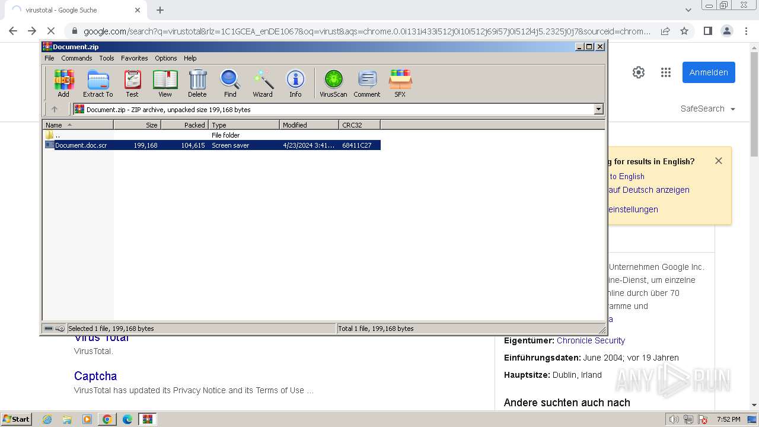
Task: Click the volume speaker tray icon
Action: (674, 419)
